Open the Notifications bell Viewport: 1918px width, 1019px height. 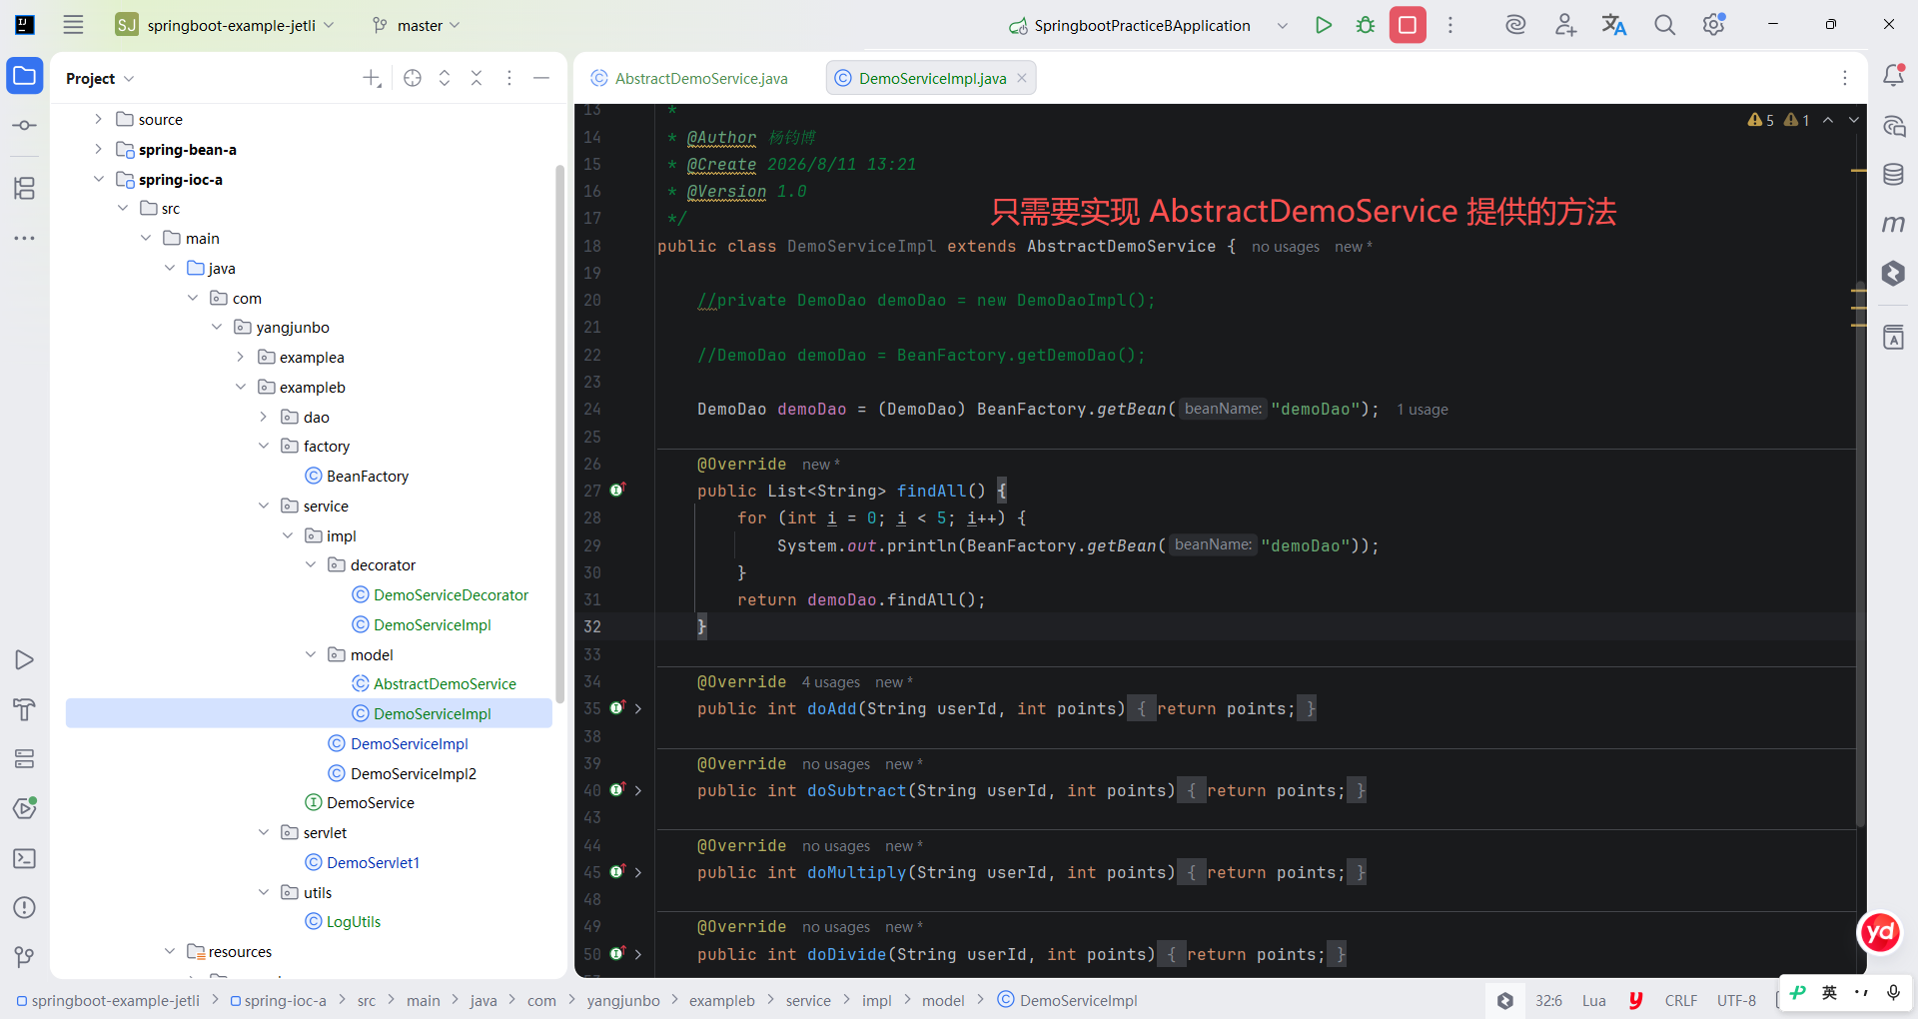click(1893, 75)
